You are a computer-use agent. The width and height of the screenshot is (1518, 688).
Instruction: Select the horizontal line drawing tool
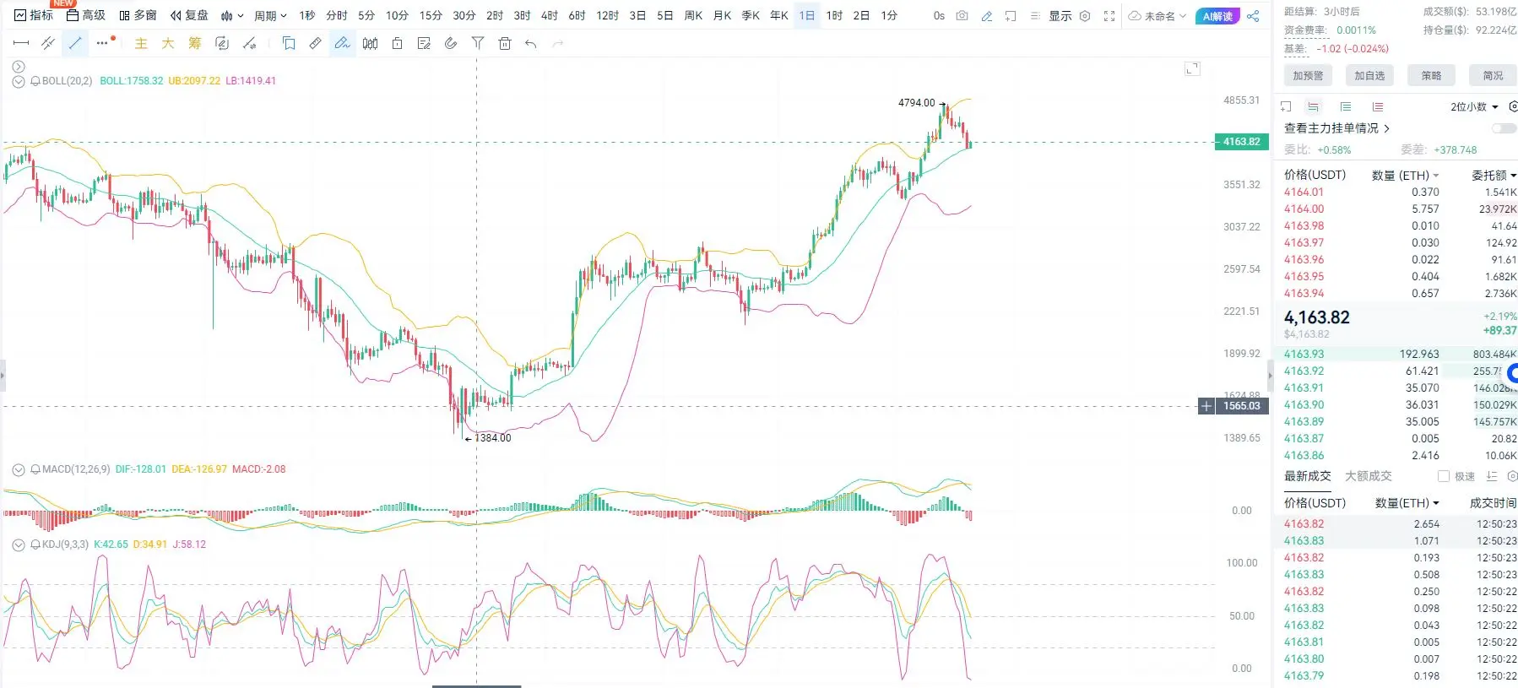21,43
